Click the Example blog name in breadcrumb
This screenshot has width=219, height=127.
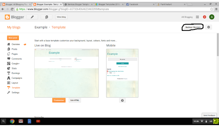41,27
